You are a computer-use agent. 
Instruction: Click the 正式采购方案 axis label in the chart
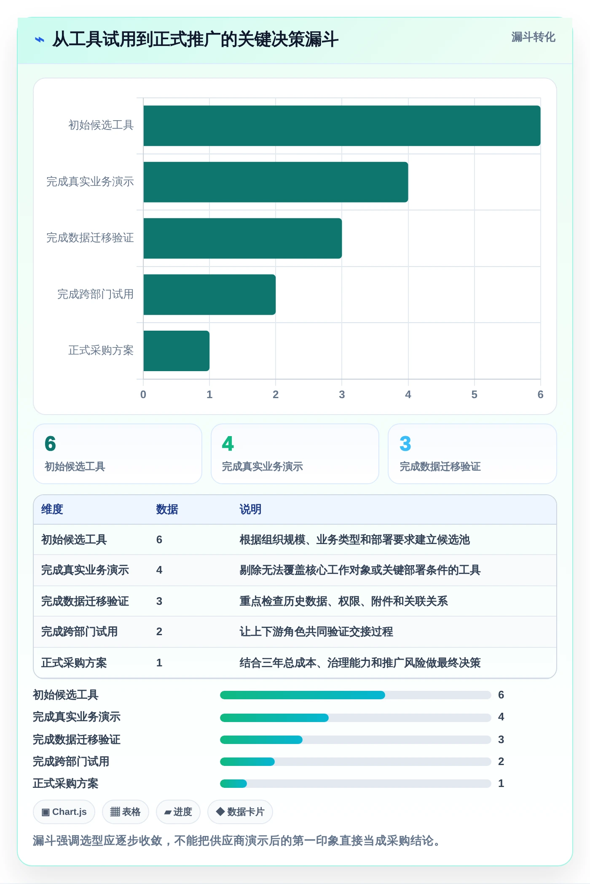tap(101, 350)
